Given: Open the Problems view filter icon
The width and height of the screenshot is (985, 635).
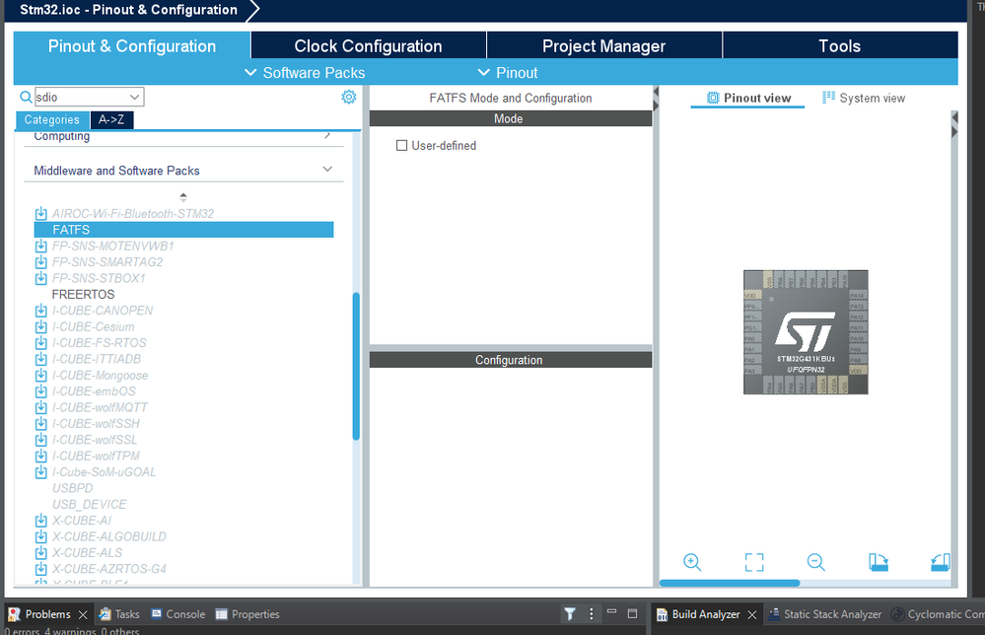Looking at the screenshot, I should click(x=570, y=613).
